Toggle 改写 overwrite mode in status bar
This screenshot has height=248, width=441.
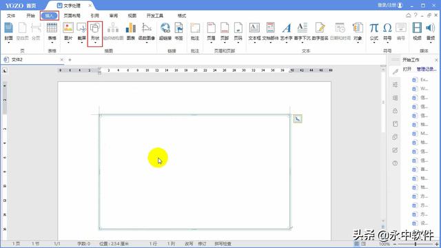pyautogui.click(x=189, y=244)
